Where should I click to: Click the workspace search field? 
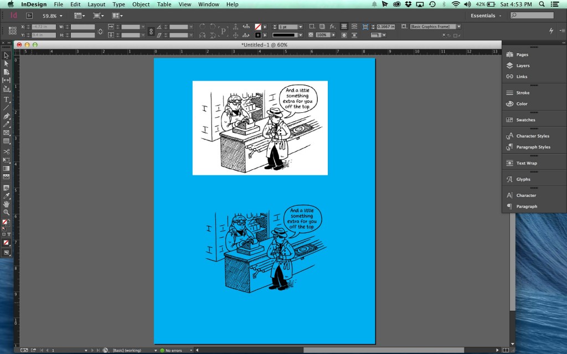(x=532, y=15)
